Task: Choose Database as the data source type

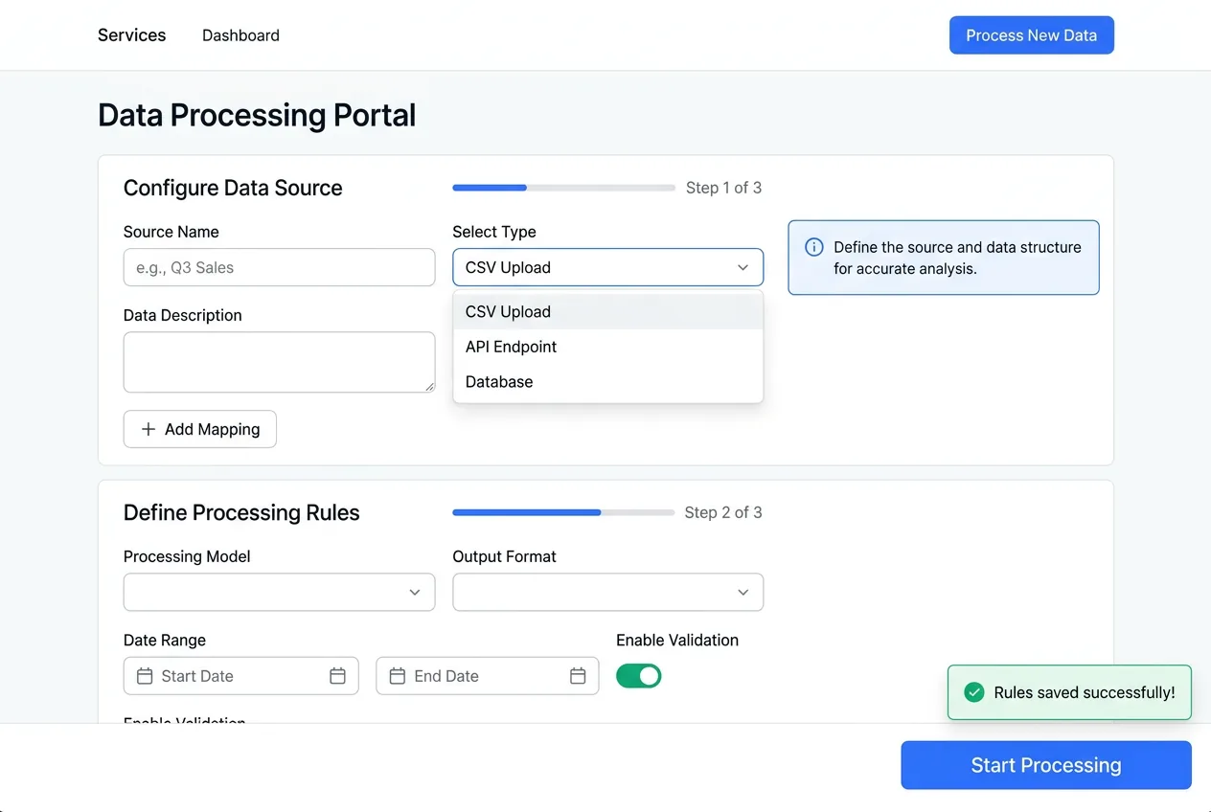Action: pos(499,381)
